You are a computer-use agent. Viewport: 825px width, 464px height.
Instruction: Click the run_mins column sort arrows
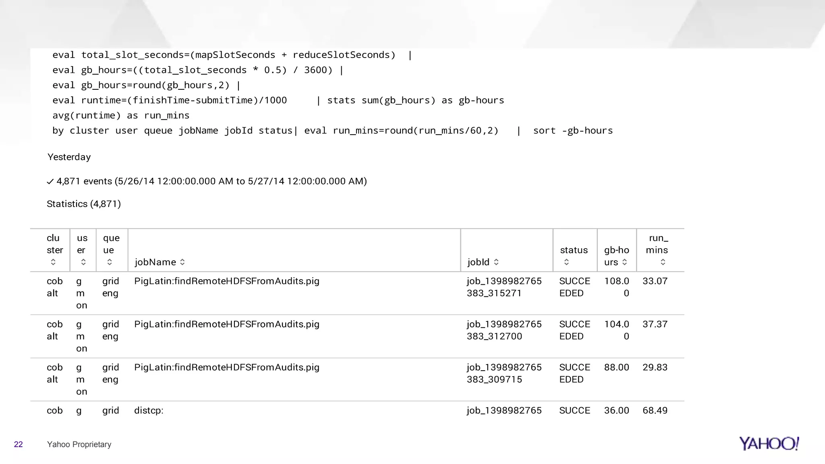coord(663,262)
